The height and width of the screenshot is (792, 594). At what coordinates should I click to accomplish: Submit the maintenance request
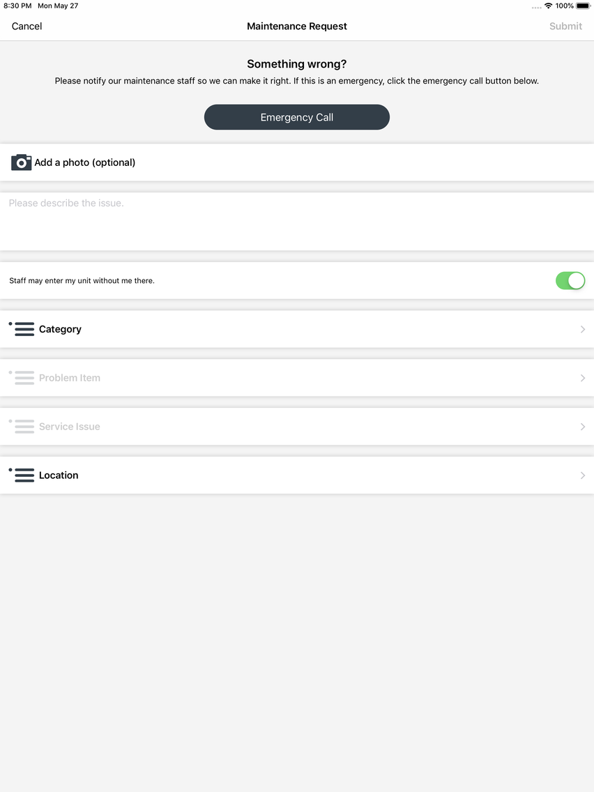565,26
